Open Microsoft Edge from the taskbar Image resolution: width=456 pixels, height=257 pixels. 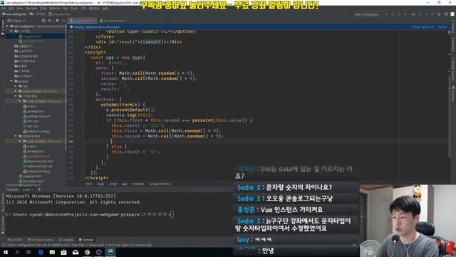click(x=41, y=252)
